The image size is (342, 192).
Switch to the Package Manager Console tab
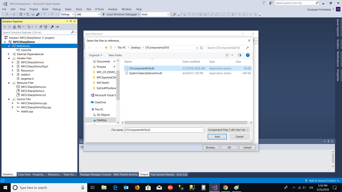point(96,174)
